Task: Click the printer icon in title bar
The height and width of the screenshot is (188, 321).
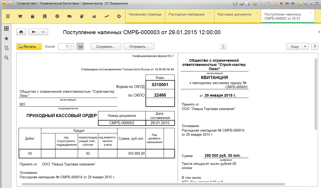Action: 241,4
